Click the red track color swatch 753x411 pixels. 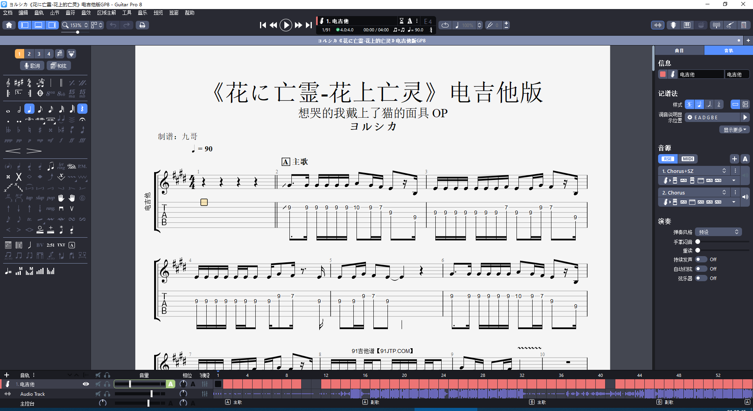(663, 74)
